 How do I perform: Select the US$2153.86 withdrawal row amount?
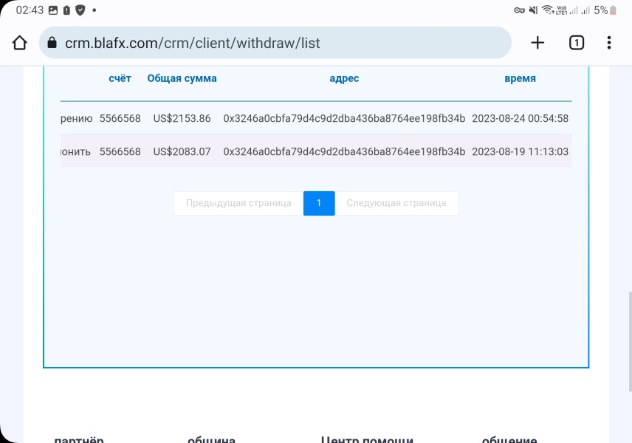(182, 118)
